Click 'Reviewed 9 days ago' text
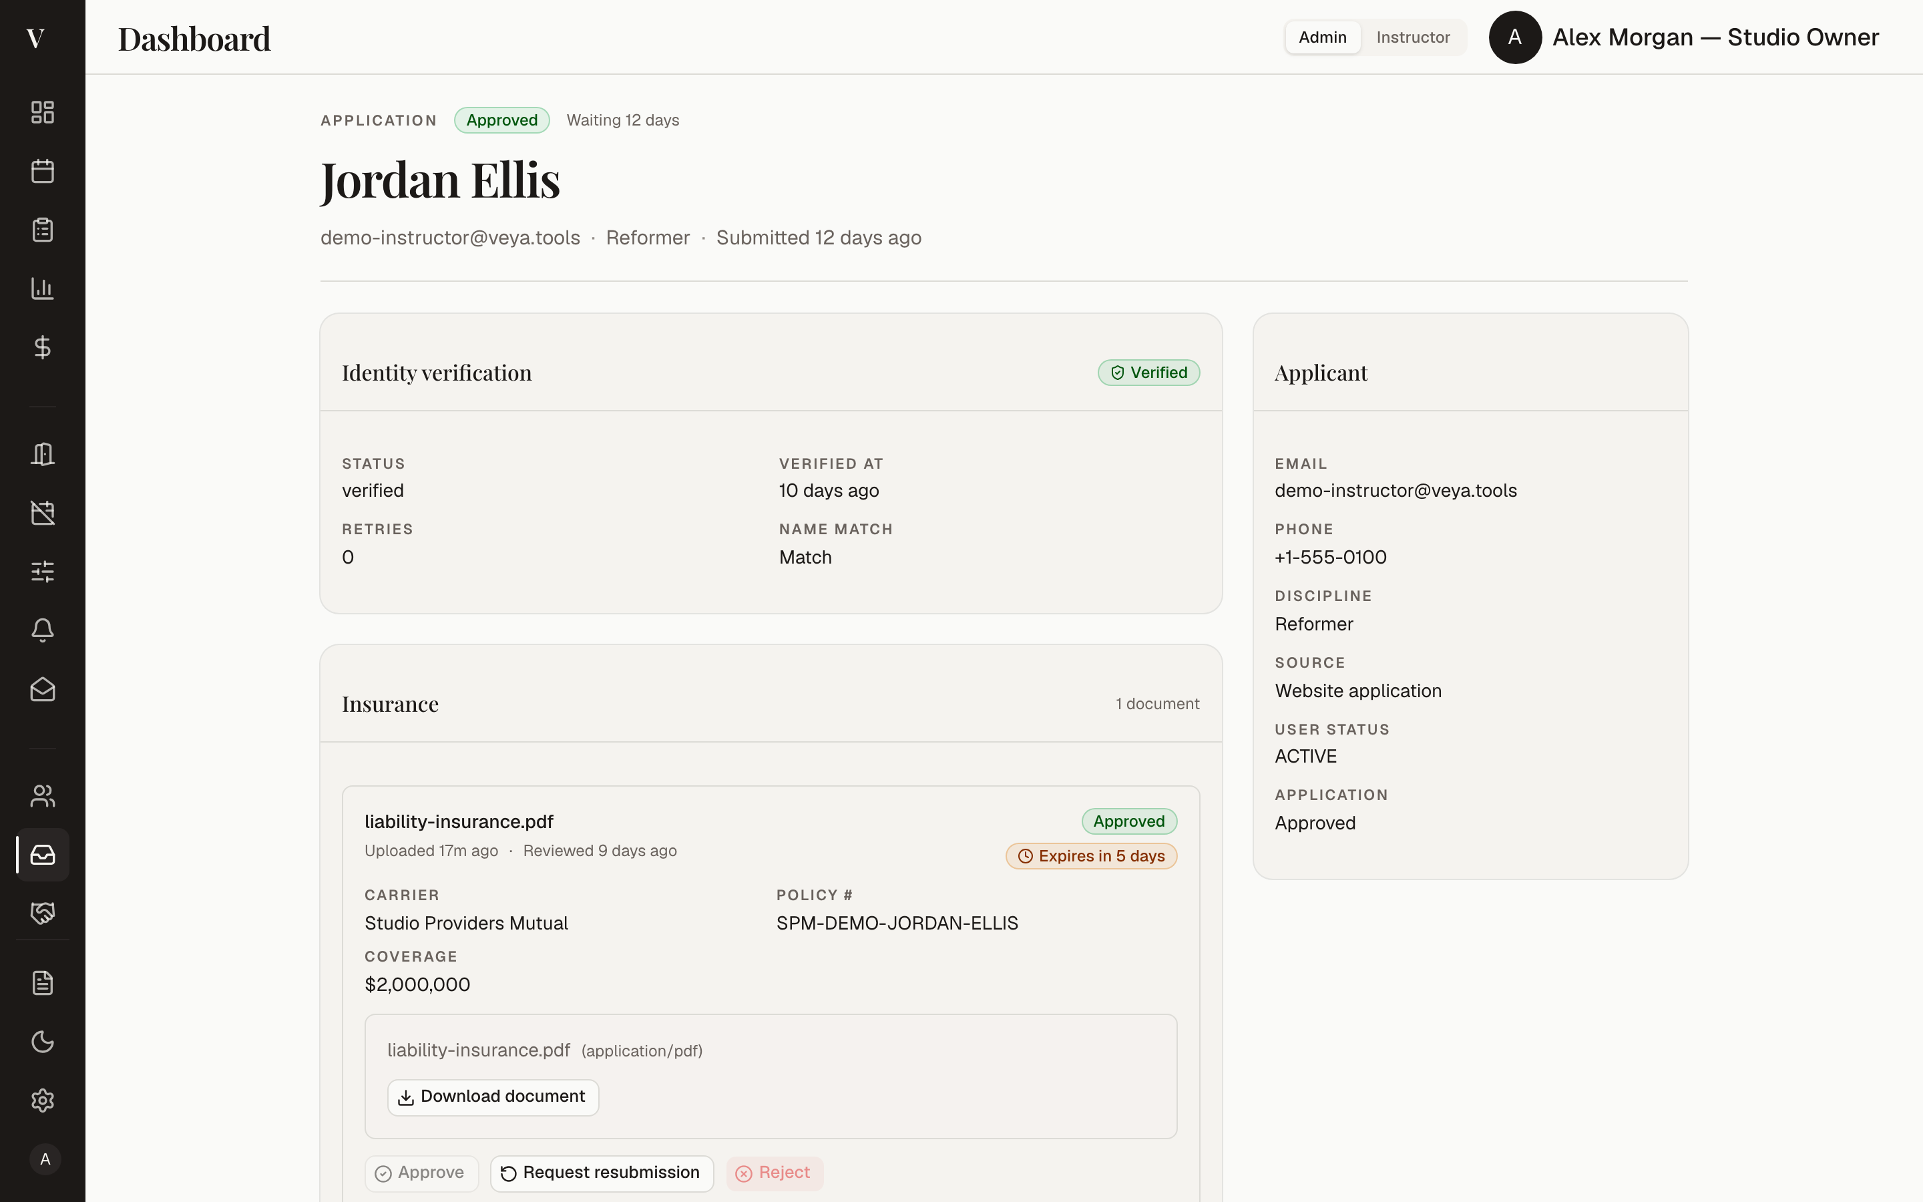1923x1202 pixels. (600, 851)
